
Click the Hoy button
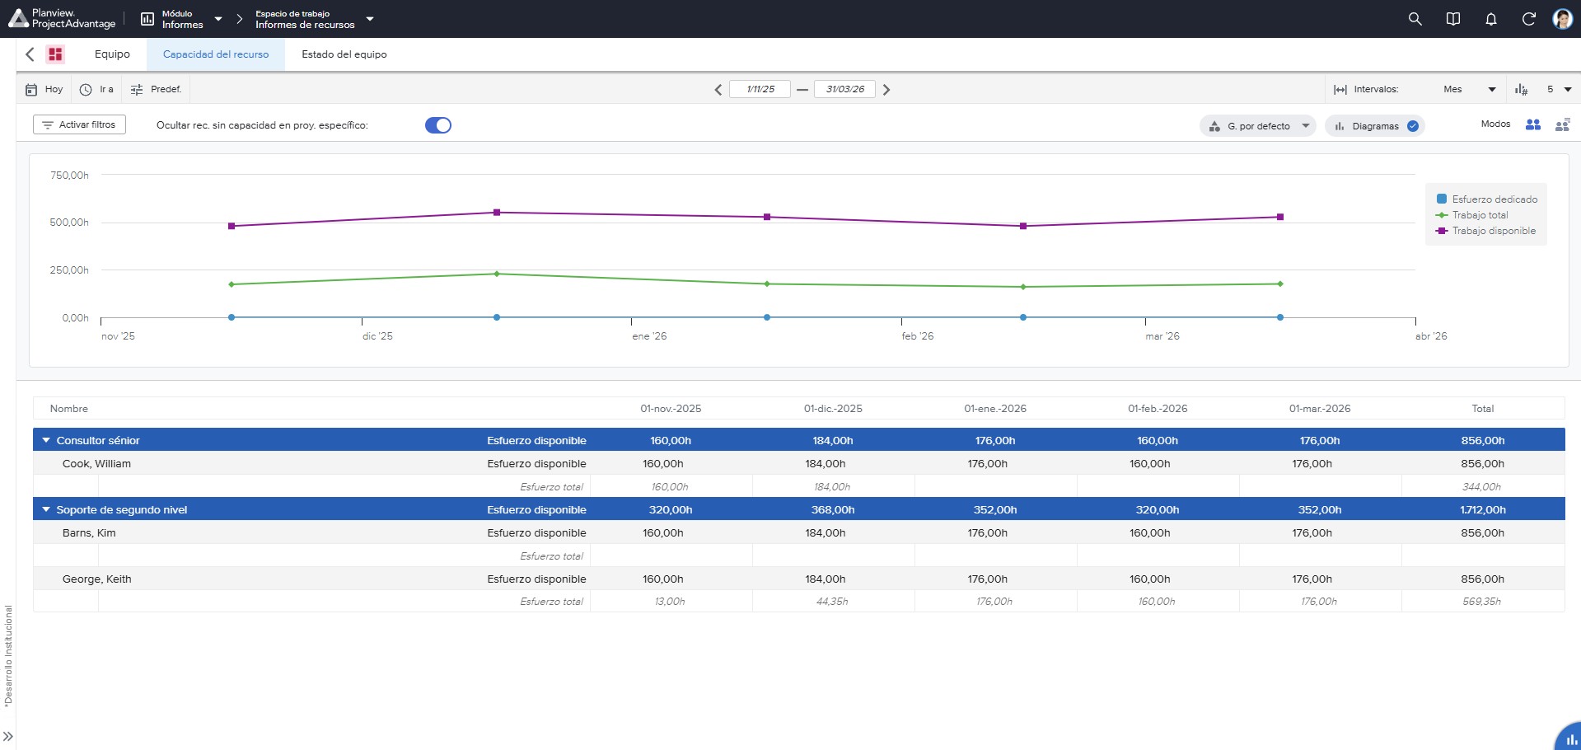(x=44, y=89)
